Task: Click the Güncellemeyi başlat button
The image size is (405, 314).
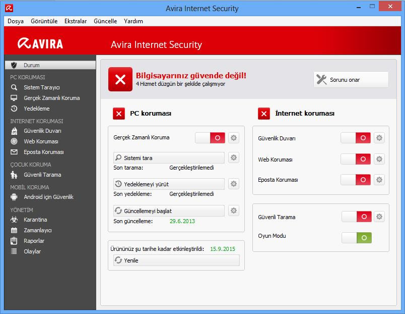Action: click(x=169, y=211)
